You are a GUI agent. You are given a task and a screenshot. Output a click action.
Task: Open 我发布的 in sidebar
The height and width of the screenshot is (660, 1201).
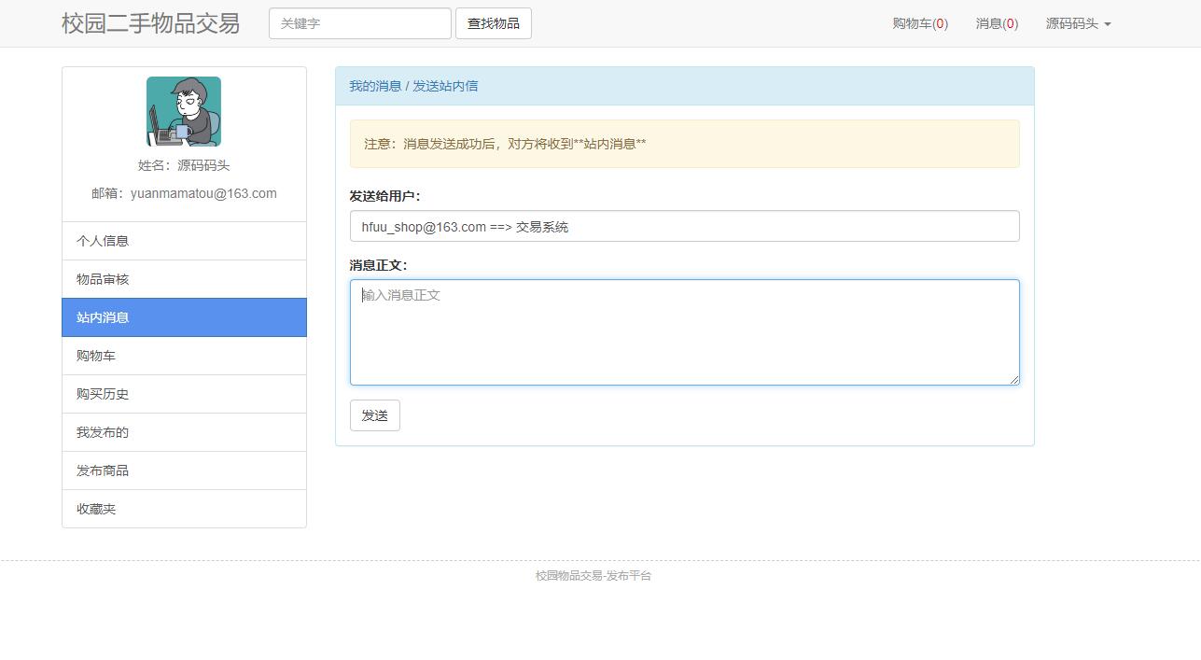coord(184,432)
